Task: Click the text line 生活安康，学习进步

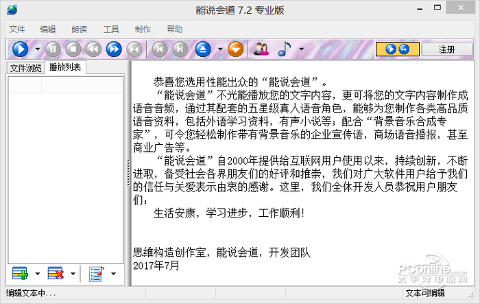Action: pos(229,213)
